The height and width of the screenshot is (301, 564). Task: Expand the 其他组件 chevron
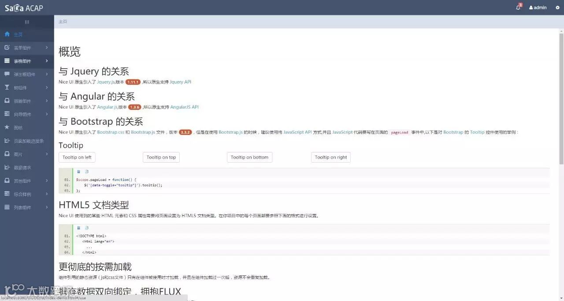[47, 181]
